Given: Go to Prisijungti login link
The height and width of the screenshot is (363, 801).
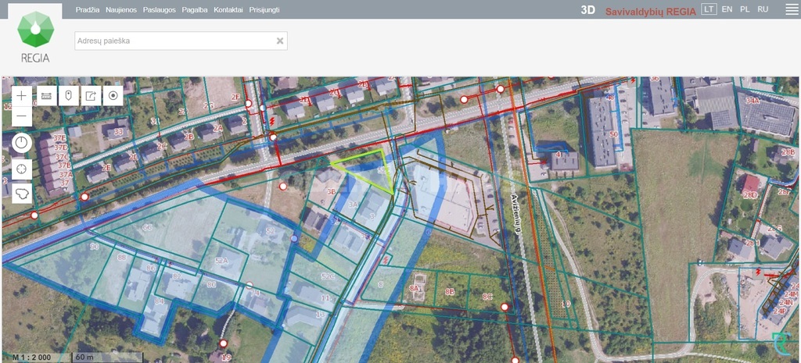Looking at the screenshot, I should click(264, 9).
